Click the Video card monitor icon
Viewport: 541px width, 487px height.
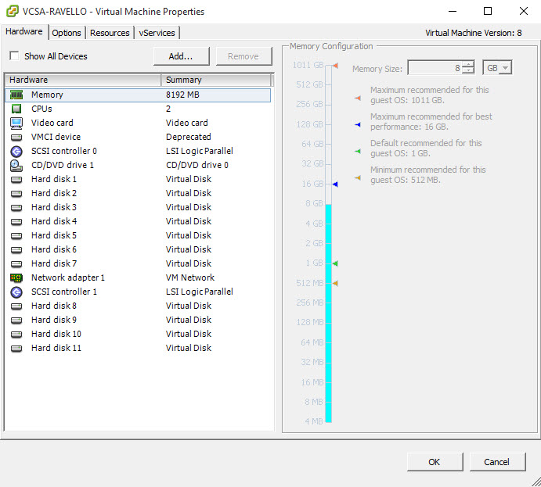point(16,123)
